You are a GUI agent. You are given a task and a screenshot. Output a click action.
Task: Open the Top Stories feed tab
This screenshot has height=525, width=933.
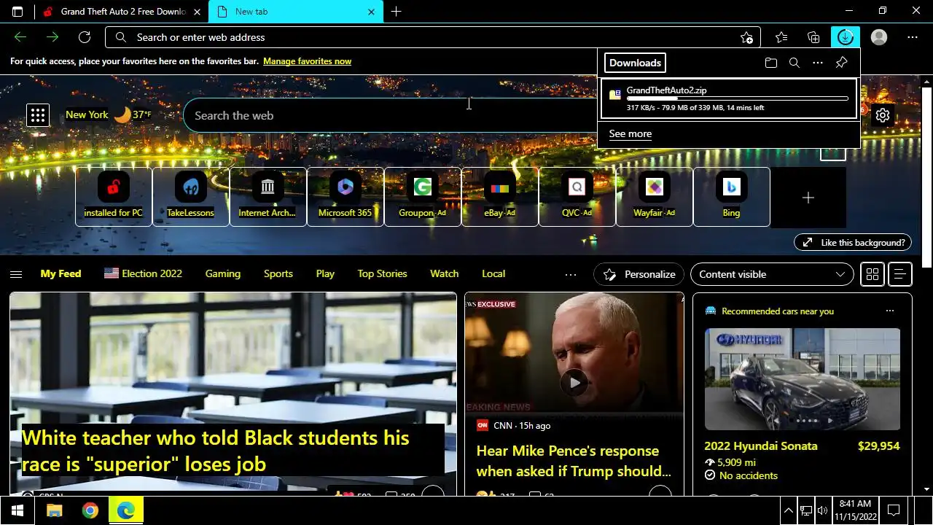tap(382, 273)
